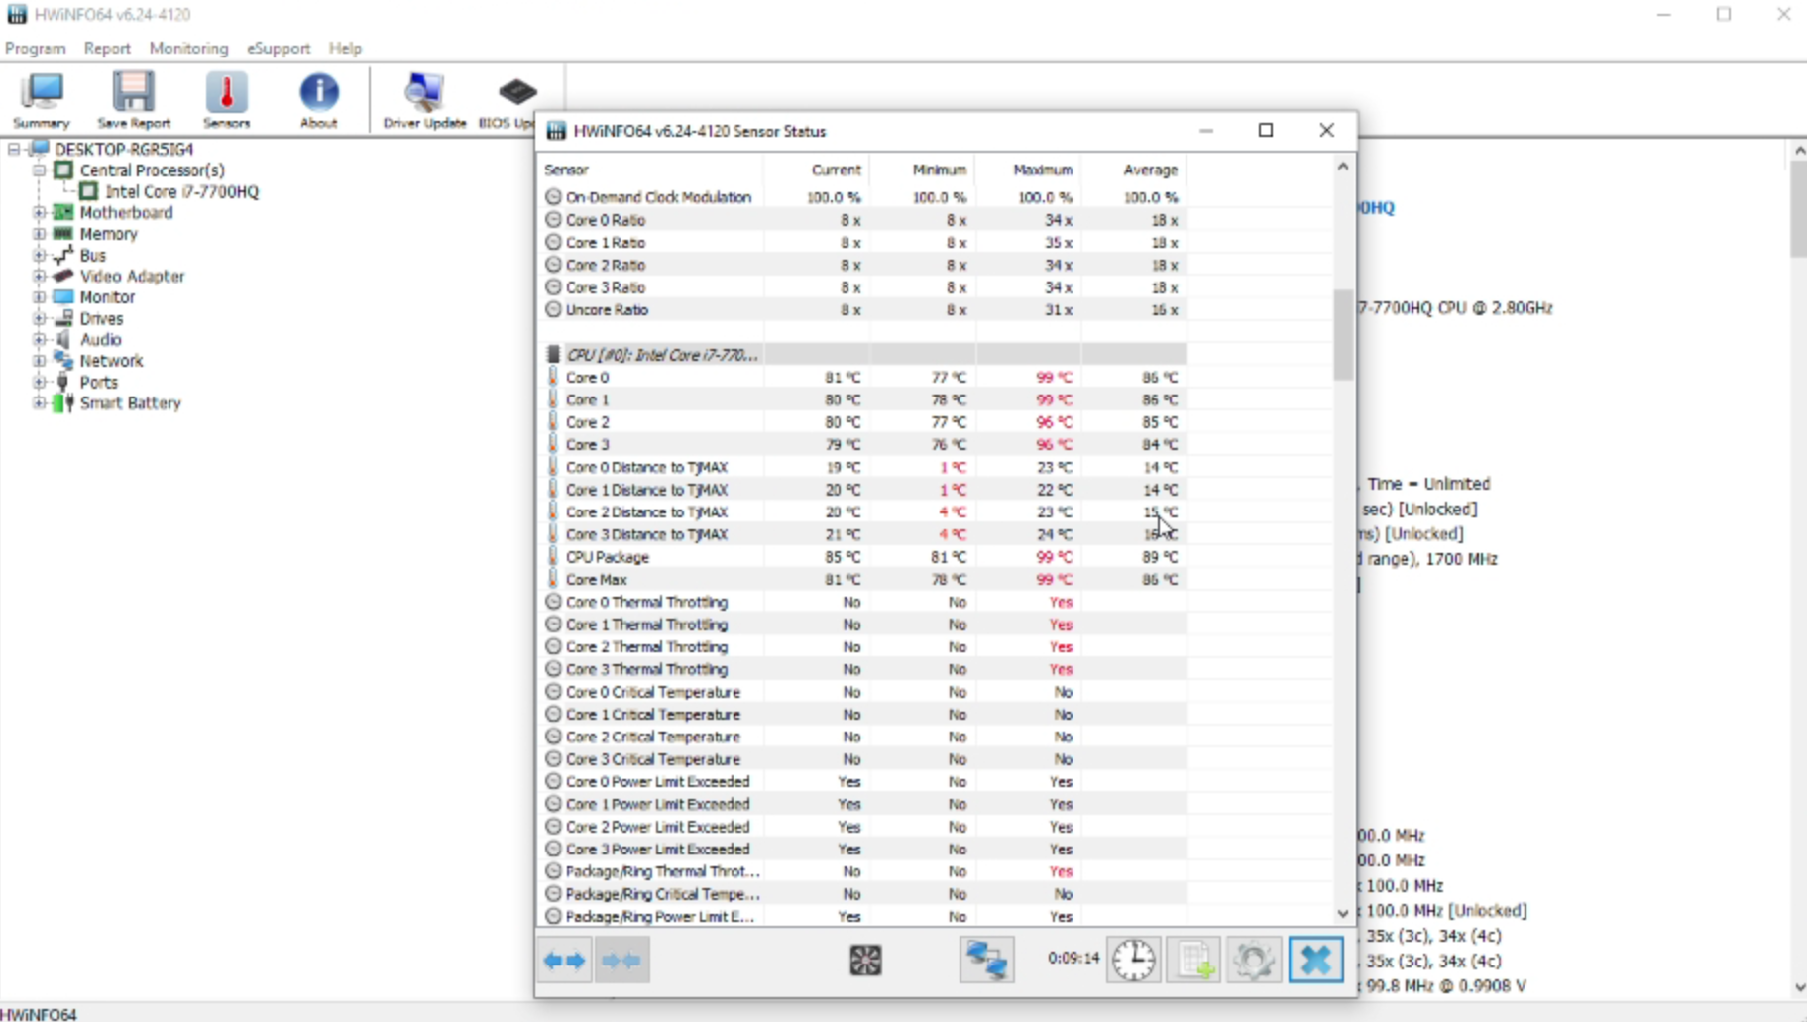Open sensor settings gear icon
This screenshot has width=1807, height=1022.
pos(1254,960)
